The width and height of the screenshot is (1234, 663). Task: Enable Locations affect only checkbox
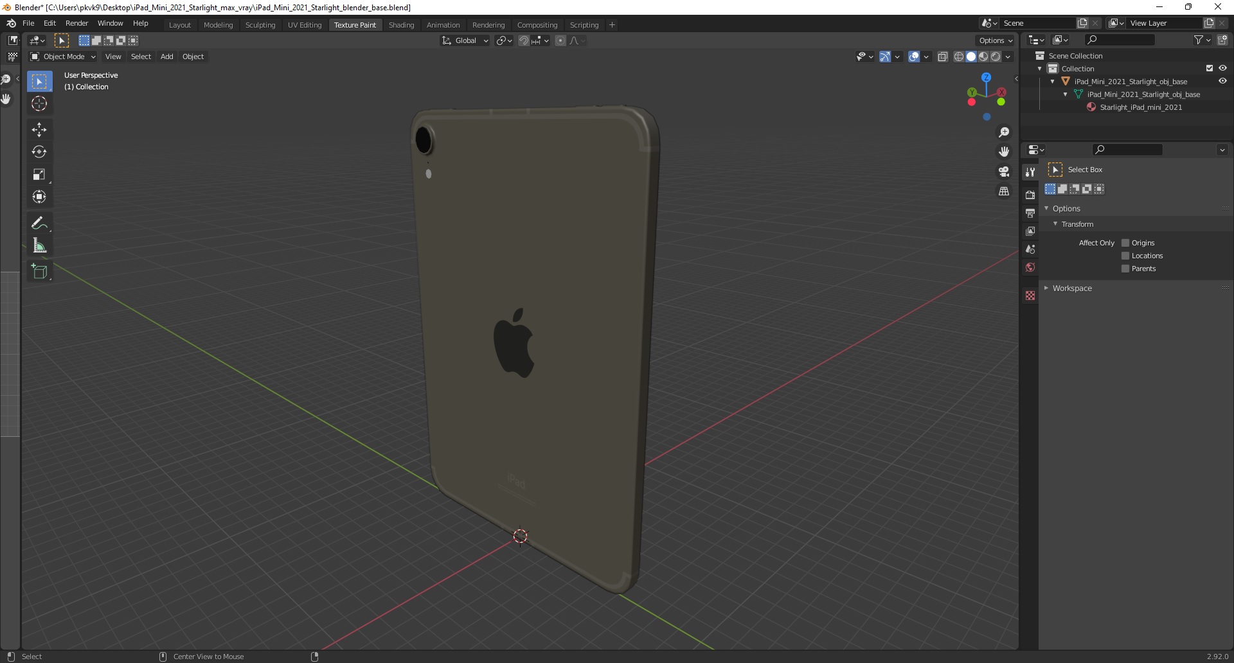[1125, 256]
